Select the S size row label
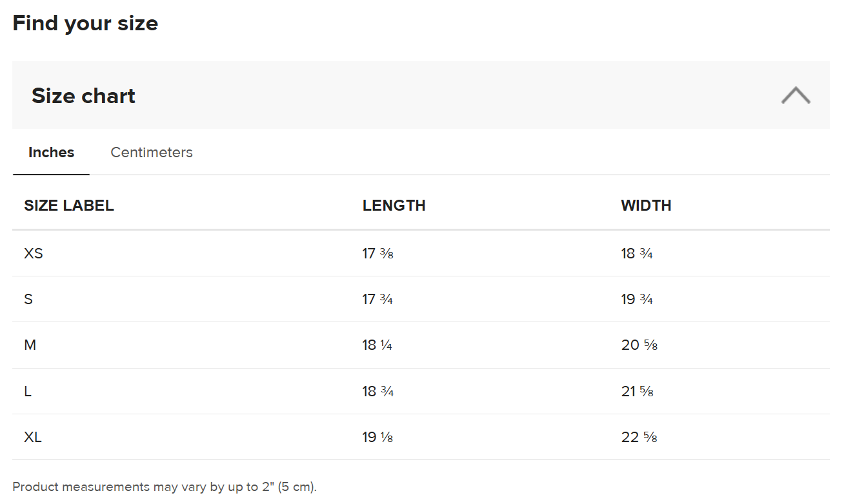 tap(28, 300)
